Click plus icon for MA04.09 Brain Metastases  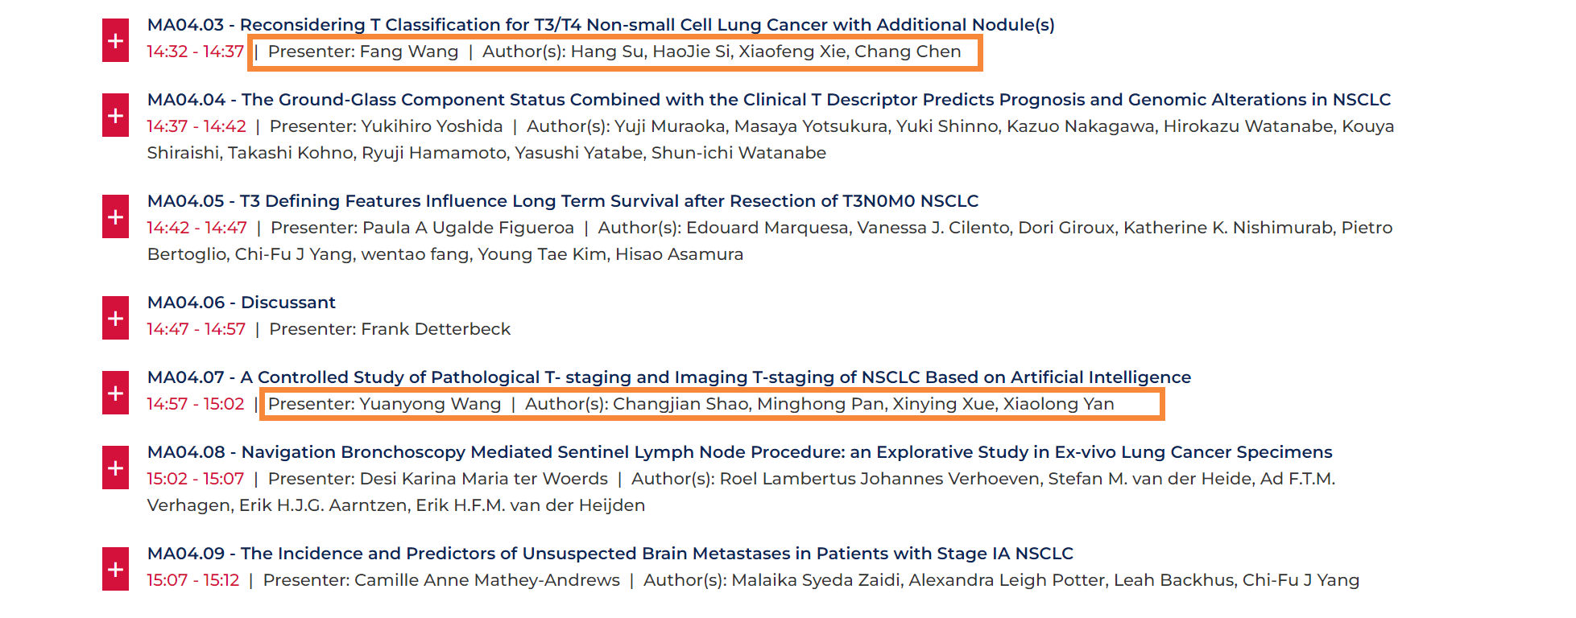point(115,569)
